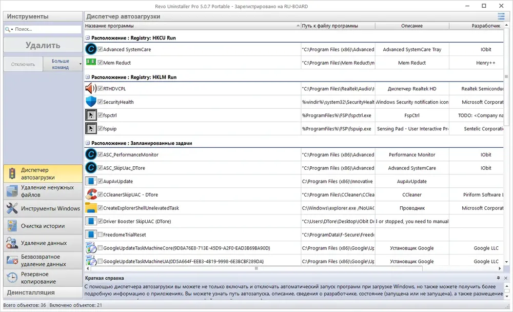Click the backup clock icon

[12, 278]
